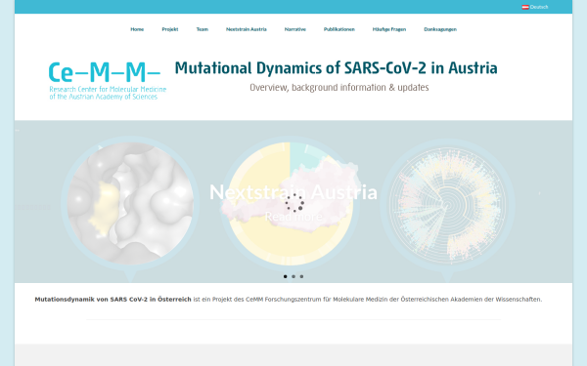Open the protein structure circle image
The height and width of the screenshot is (366, 587).
(130, 204)
